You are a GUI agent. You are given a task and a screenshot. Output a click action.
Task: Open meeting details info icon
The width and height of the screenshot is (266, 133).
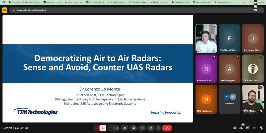[234, 128]
